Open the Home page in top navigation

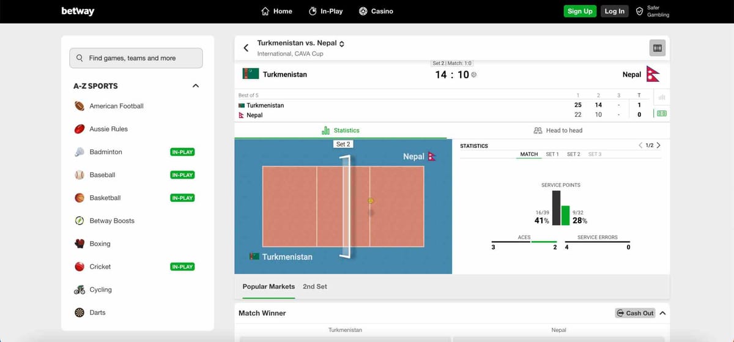[x=276, y=11]
